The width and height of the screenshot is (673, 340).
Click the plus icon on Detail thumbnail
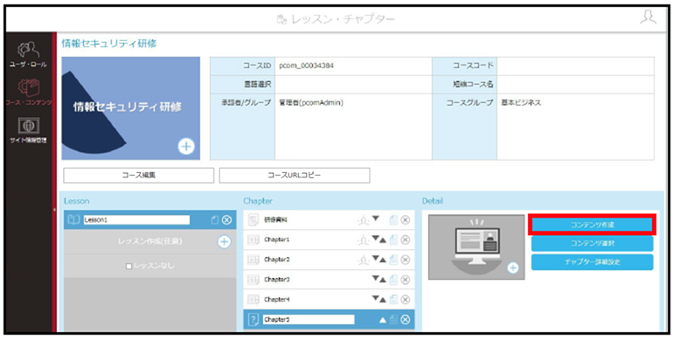pos(513,268)
